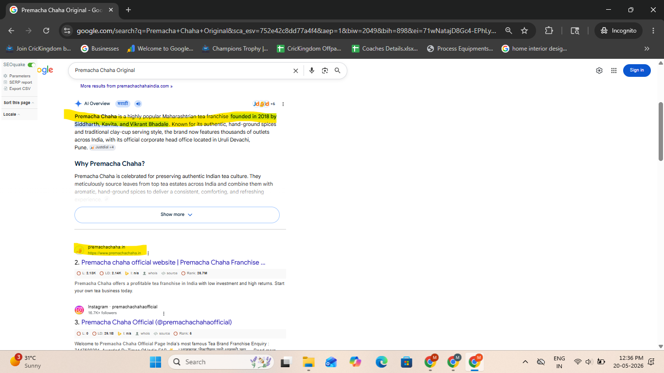Bookmark this tab with star icon
This screenshot has height=373, width=664.
point(524,31)
